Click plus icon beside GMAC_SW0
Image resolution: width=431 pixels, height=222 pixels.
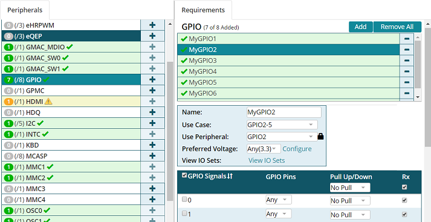(x=152, y=58)
